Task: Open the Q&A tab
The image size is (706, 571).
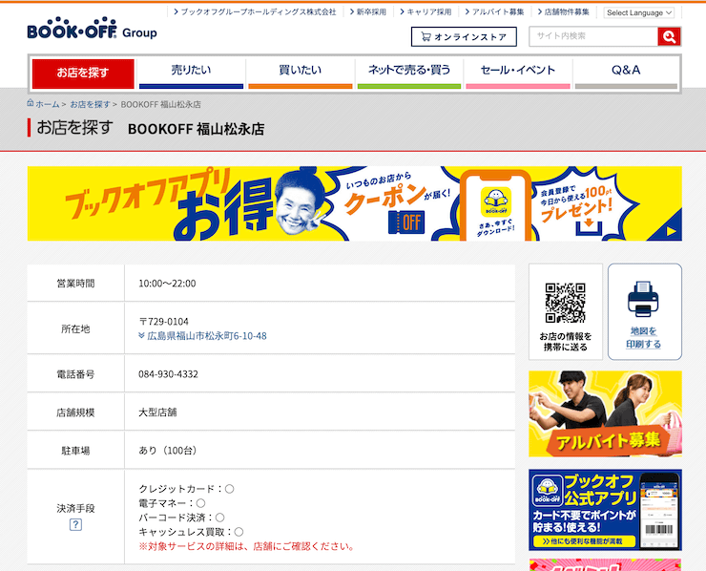Action: (626, 73)
